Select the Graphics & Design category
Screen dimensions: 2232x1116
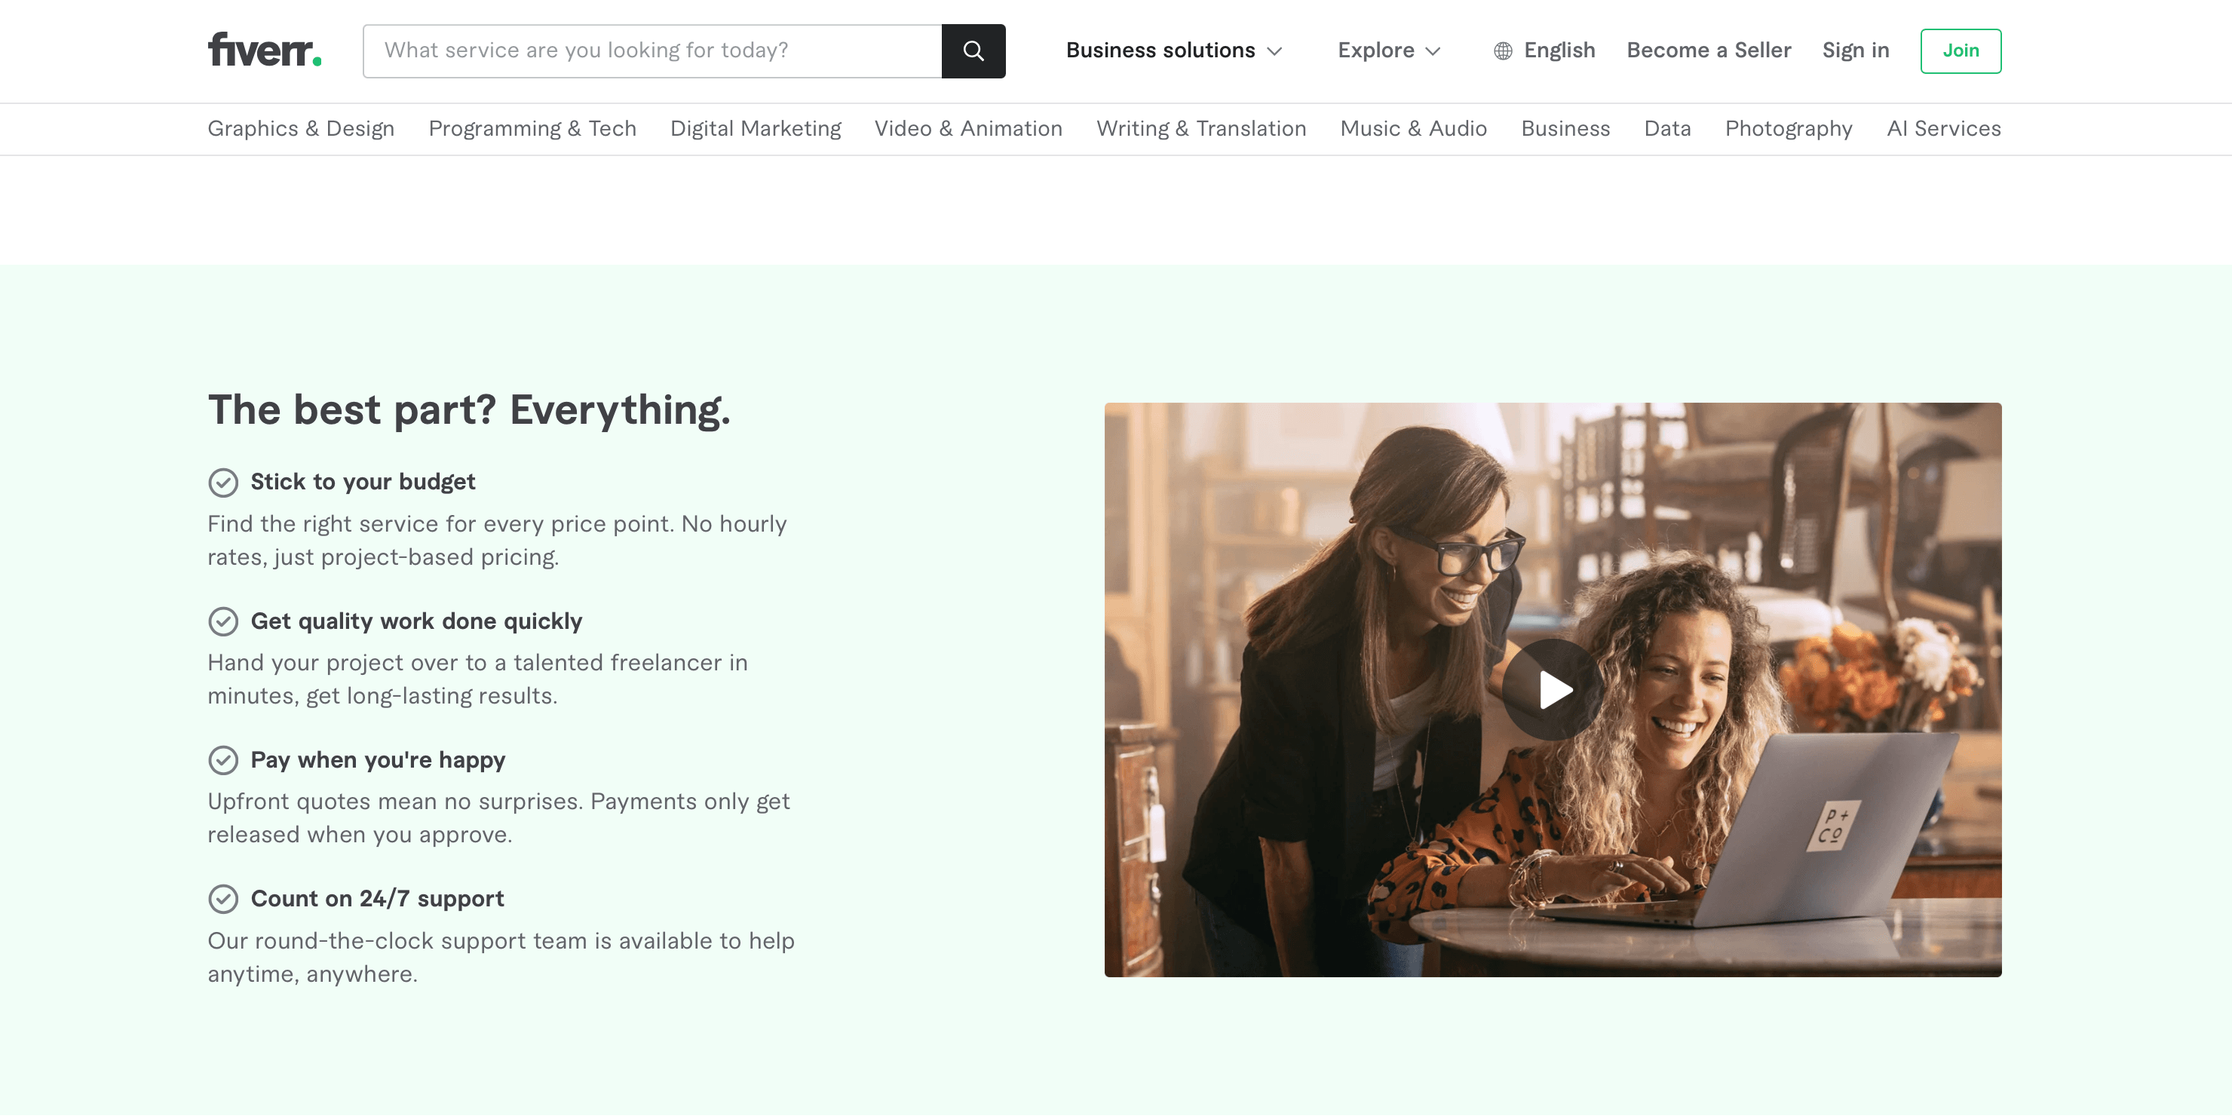pos(302,128)
